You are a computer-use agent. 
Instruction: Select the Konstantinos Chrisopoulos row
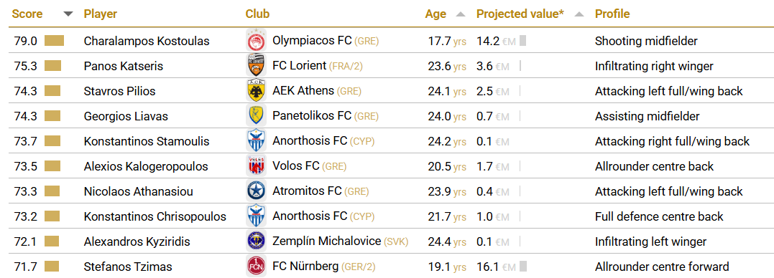[x=387, y=216]
